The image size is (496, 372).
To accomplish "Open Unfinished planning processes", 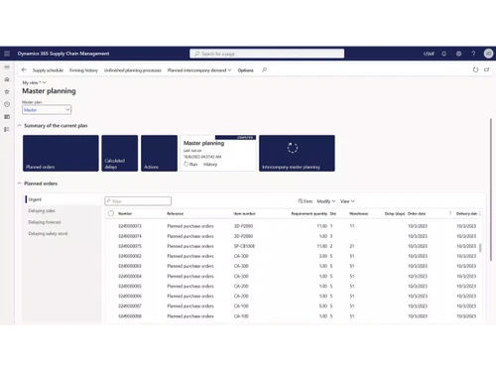I will [x=133, y=70].
